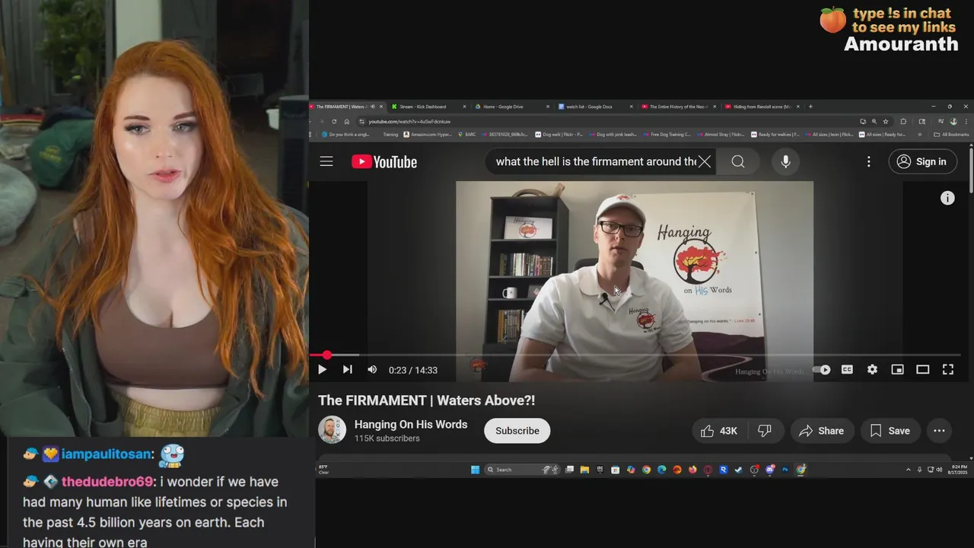Screen dimensions: 974x548
Task: Expand the bookmarks overflow chevron
Action: (x=920, y=135)
